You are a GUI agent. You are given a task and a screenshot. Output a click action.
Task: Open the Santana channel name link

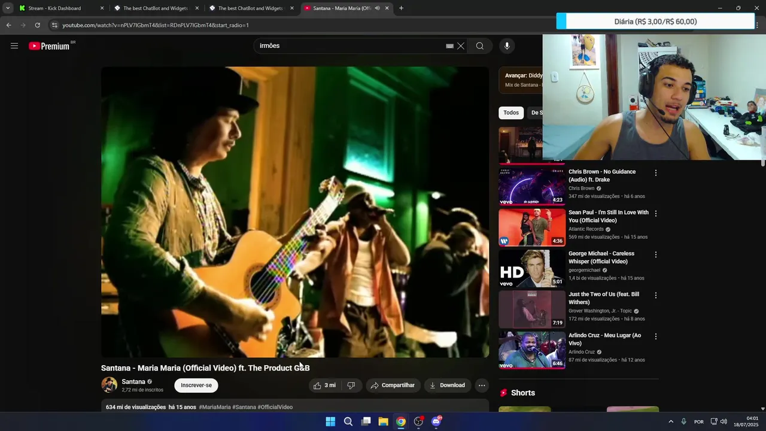pyautogui.click(x=133, y=382)
